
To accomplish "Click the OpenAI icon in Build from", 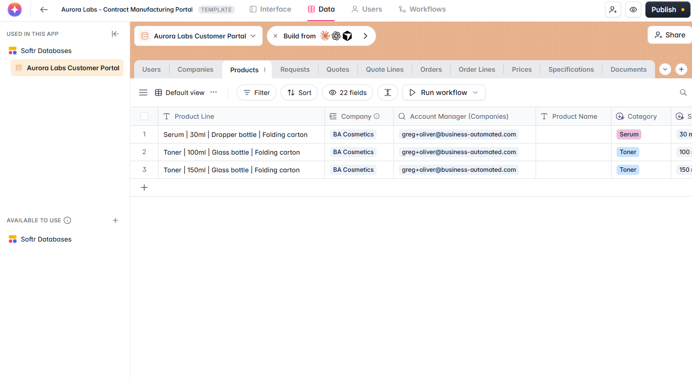I will tap(336, 36).
